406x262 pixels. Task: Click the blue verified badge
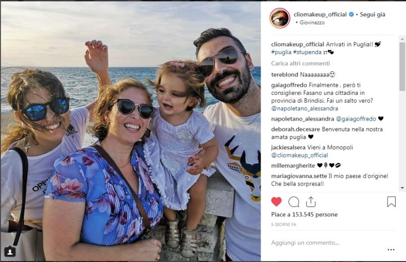pos(351,14)
